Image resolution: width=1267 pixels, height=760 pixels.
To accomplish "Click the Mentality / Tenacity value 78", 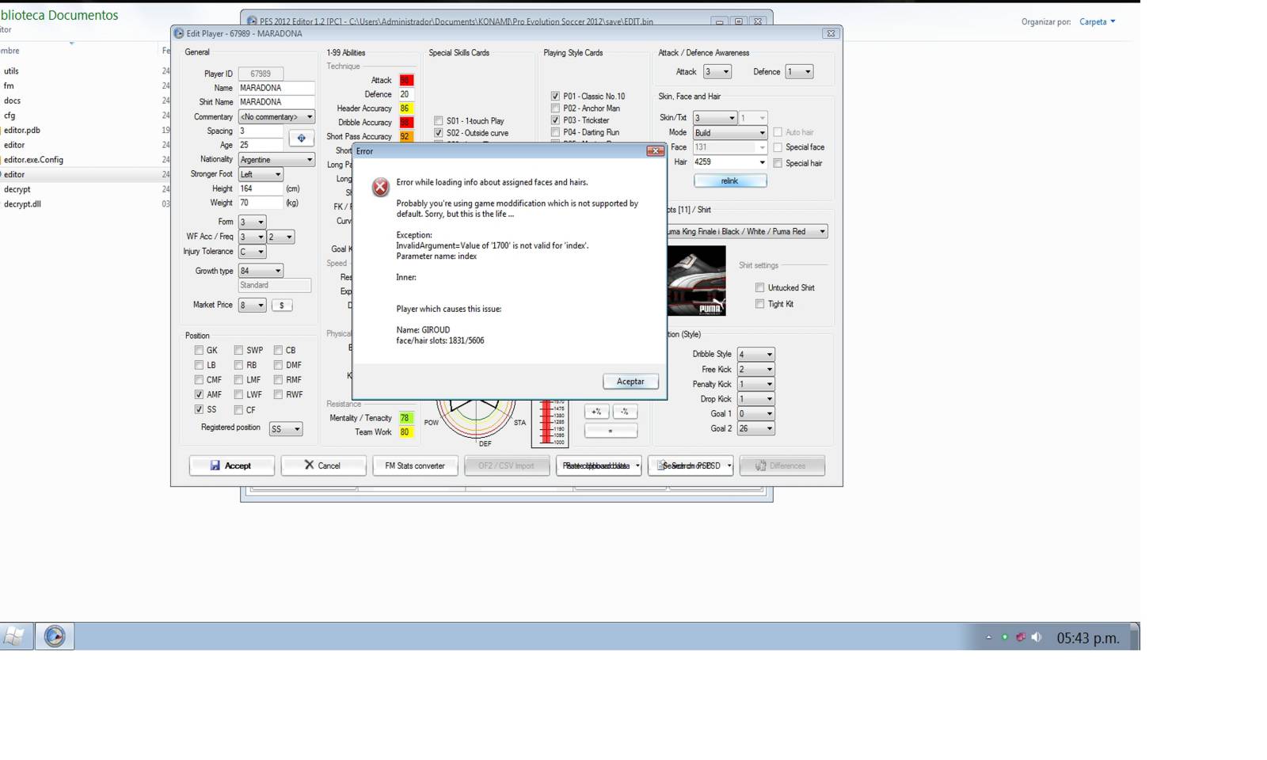I will click(405, 418).
